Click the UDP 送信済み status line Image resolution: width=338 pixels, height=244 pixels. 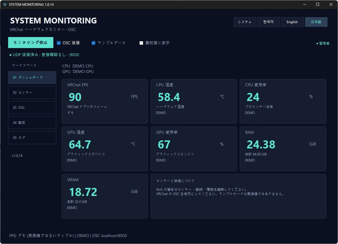tap(44, 55)
